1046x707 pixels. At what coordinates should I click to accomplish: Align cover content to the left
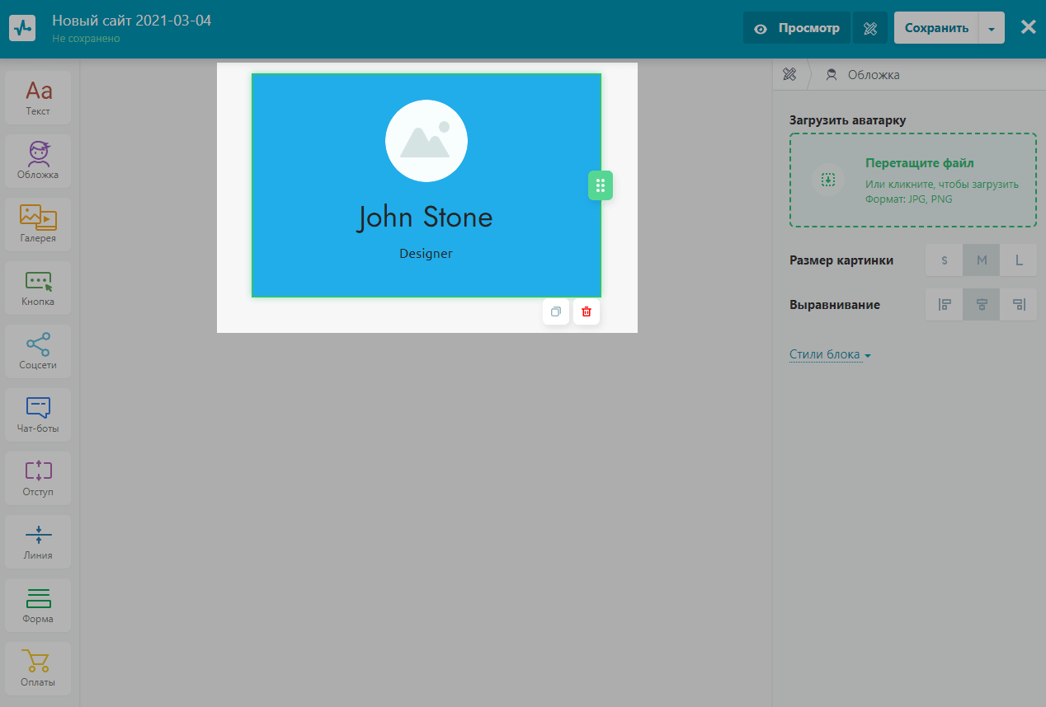(x=945, y=305)
